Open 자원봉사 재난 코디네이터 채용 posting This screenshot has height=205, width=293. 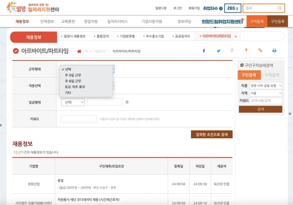88,200
